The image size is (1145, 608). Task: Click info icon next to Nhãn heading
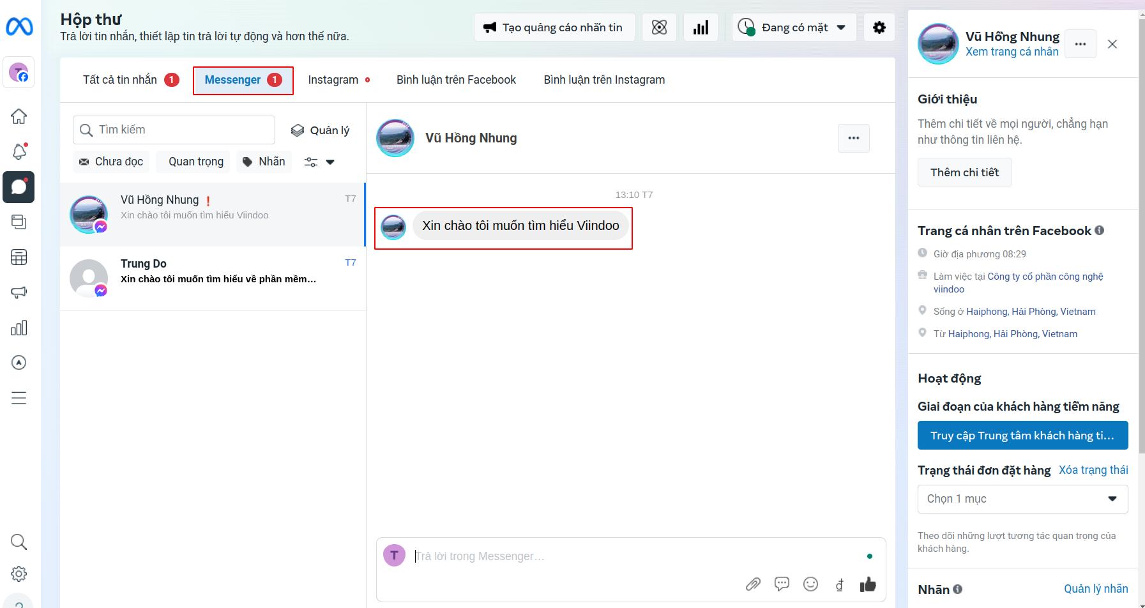[957, 589]
